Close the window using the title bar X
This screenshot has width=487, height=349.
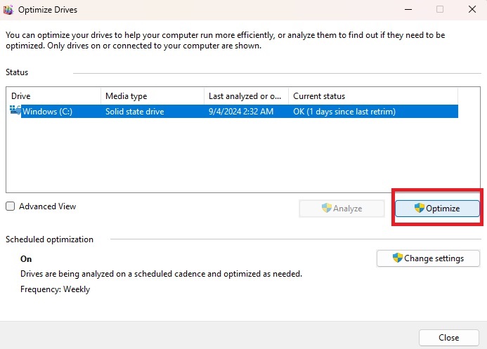coord(472,10)
